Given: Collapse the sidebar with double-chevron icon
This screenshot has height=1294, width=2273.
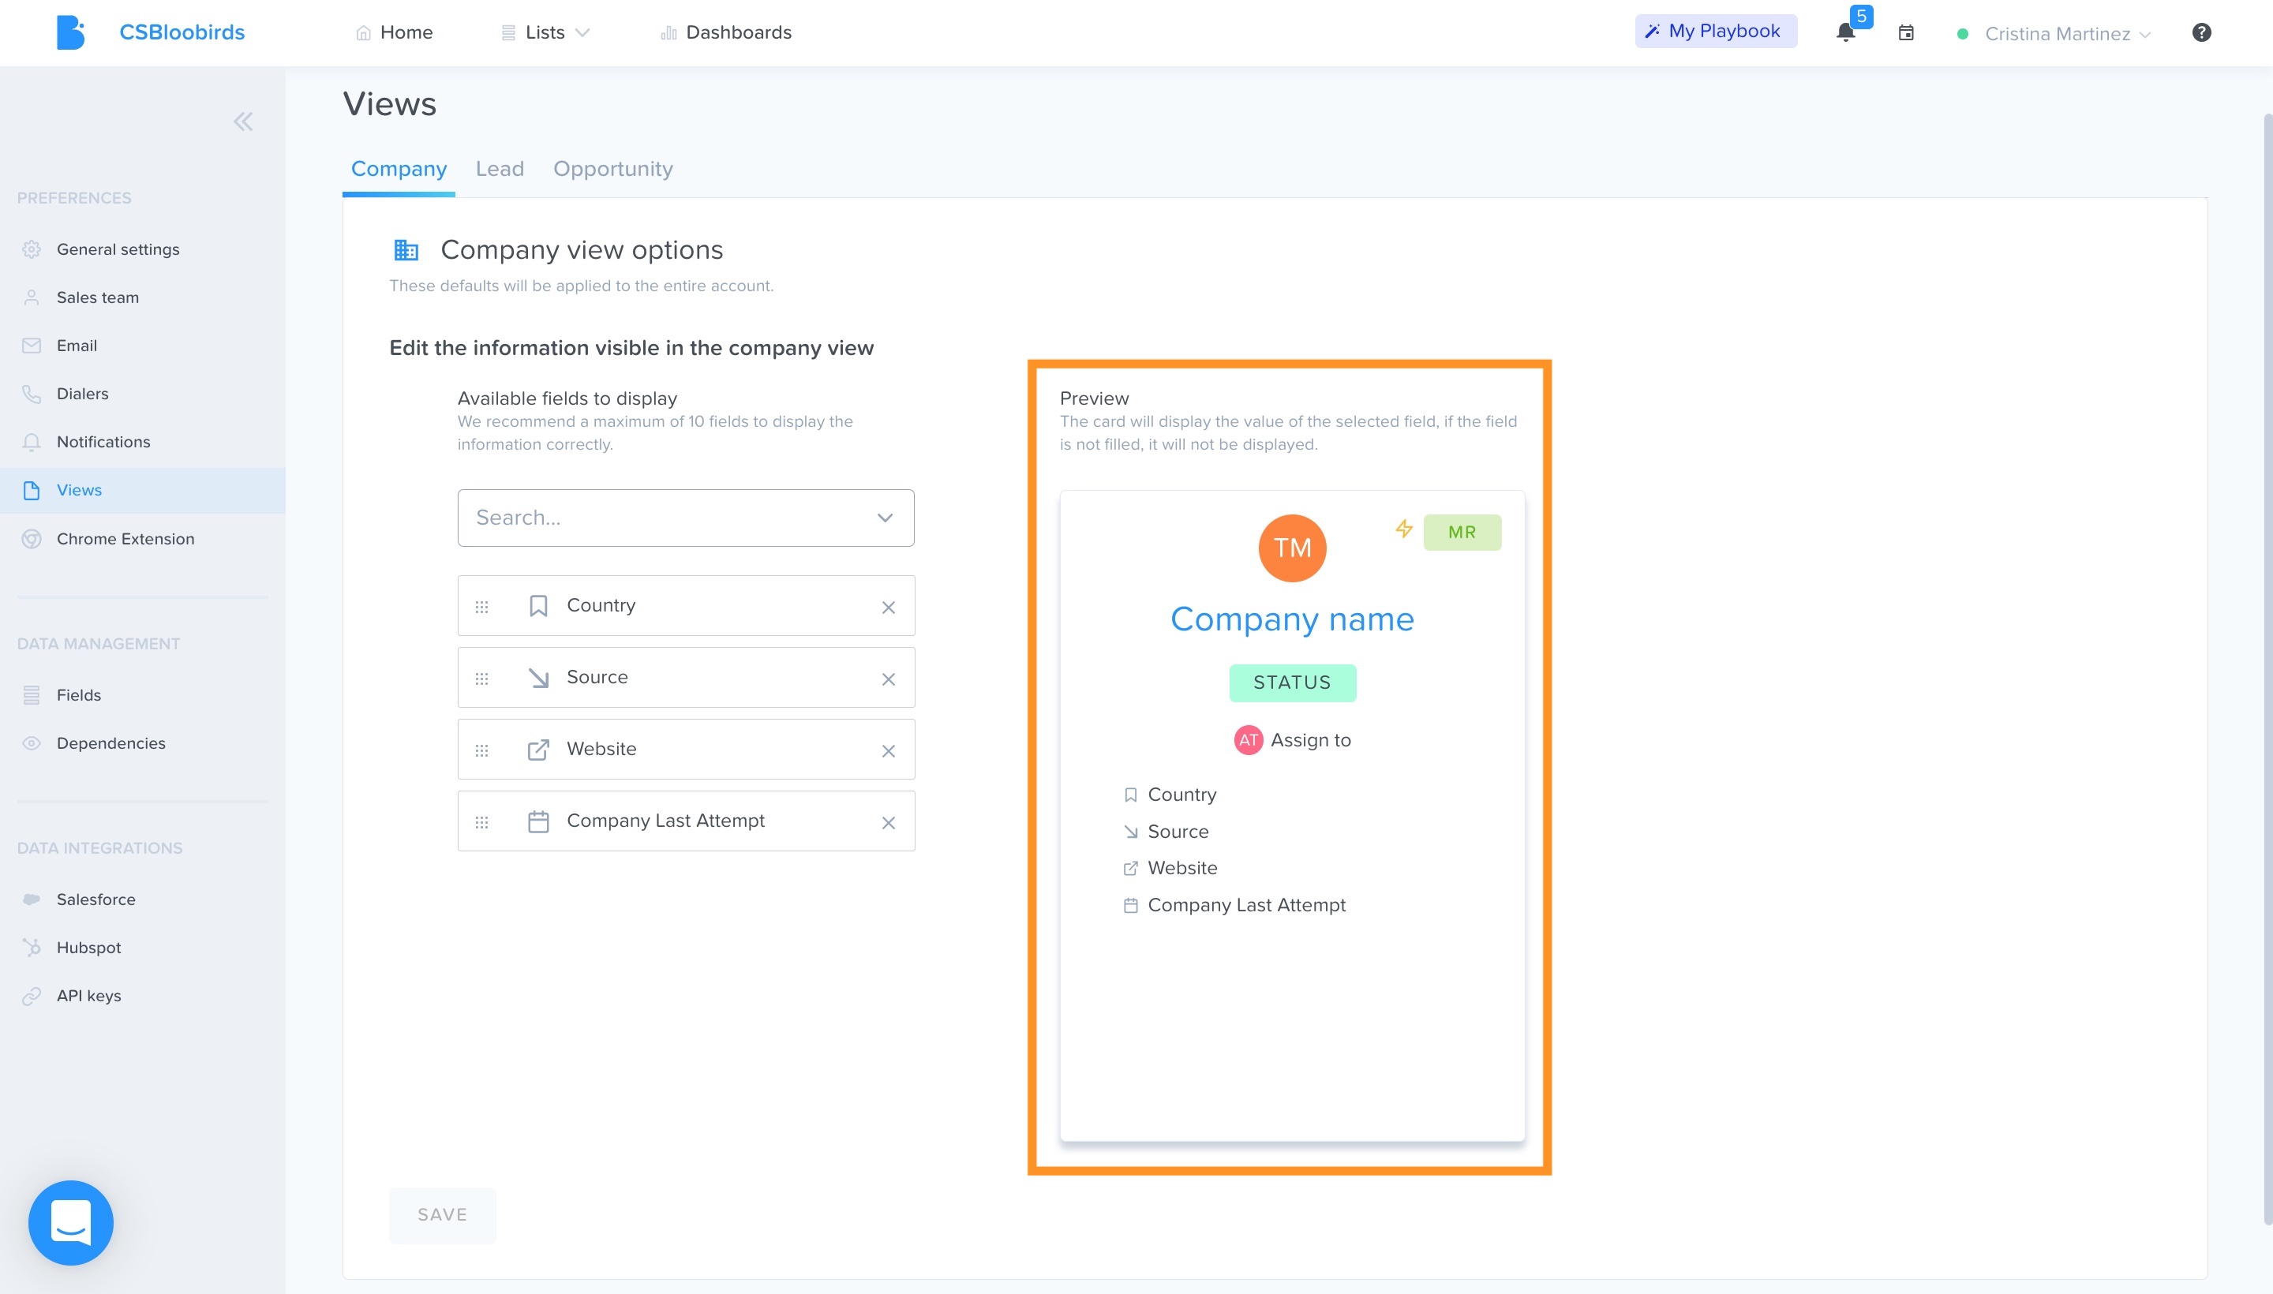Looking at the screenshot, I should (242, 122).
